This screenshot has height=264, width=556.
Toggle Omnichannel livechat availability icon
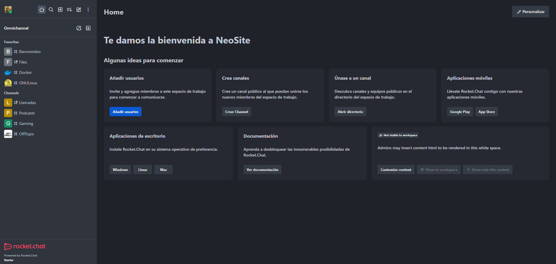[x=79, y=28]
